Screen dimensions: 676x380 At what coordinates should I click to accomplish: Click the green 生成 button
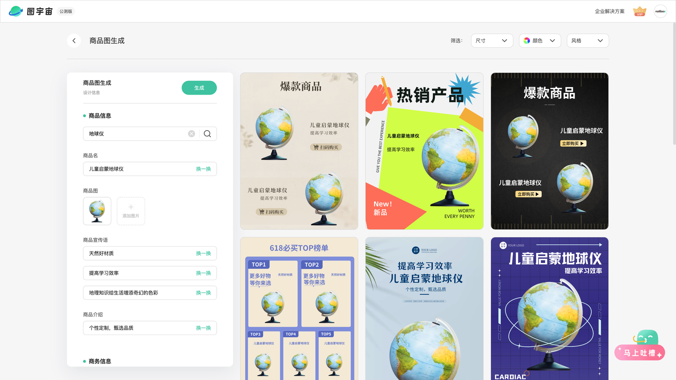point(199,88)
